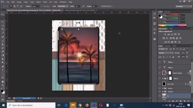
Task: Open the Filter menu
Action: 45,2
